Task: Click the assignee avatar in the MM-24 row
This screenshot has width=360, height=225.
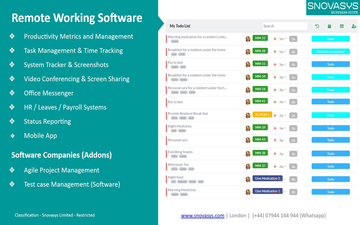Action: click(248, 90)
